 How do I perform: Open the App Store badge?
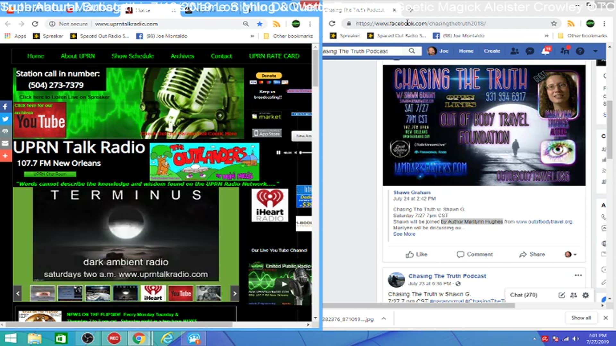point(267,133)
